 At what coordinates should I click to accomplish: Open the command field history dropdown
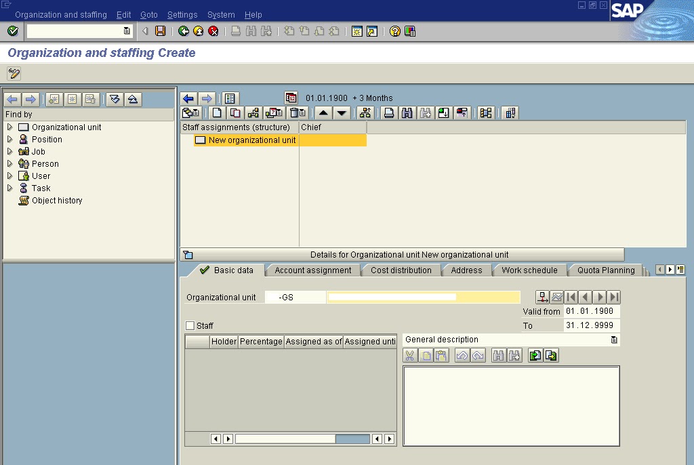(x=127, y=31)
